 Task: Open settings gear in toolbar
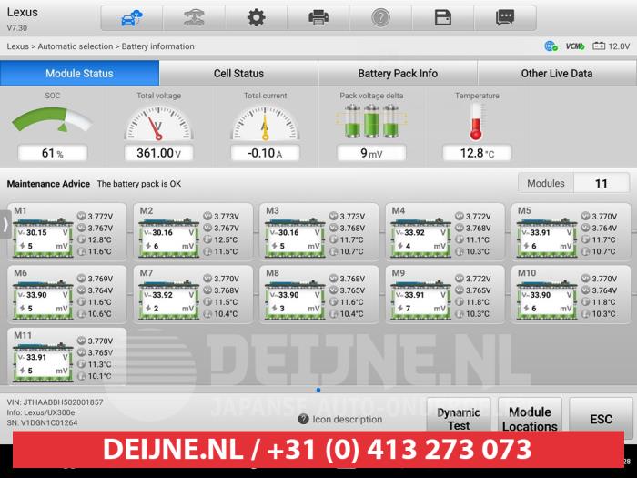coord(256,18)
